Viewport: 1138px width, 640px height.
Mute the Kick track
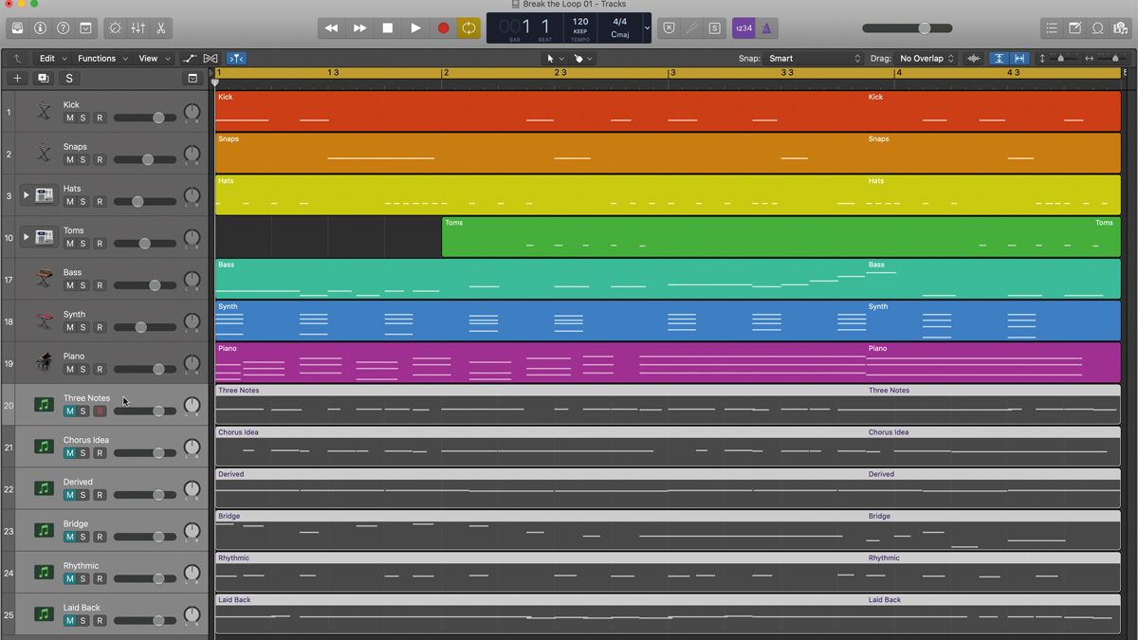(x=71, y=119)
